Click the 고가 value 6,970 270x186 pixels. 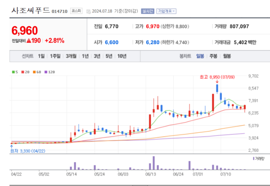coord(153,27)
